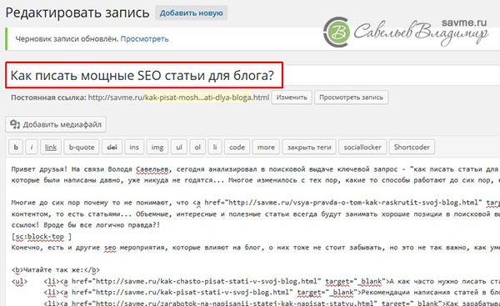Click the 'ins' tag button
500x306 pixels.
point(134,147)
